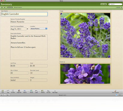Click the first round icon at the green bar's right
Image resolution: width=123 pixels, height=111 pixels.
(117, 7)
